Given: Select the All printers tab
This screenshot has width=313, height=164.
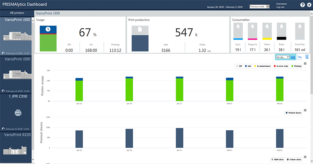Looking at the screenshot, I should coord(17,13).
